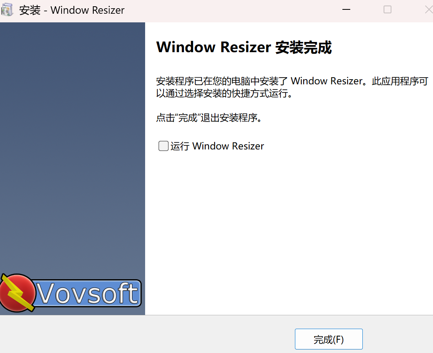The image size is (433, 353).
Task: Click the Vovsoft logo text
Action: 89,293
